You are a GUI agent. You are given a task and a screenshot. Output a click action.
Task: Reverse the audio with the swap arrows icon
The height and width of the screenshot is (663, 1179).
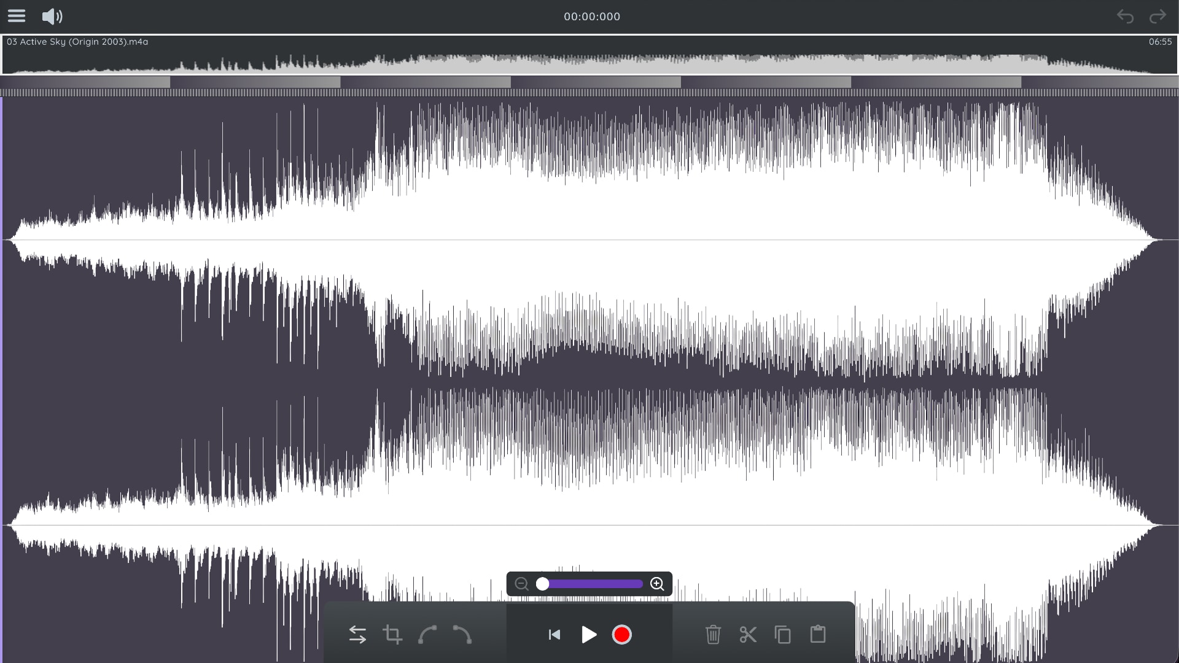[x=357, y=635]
